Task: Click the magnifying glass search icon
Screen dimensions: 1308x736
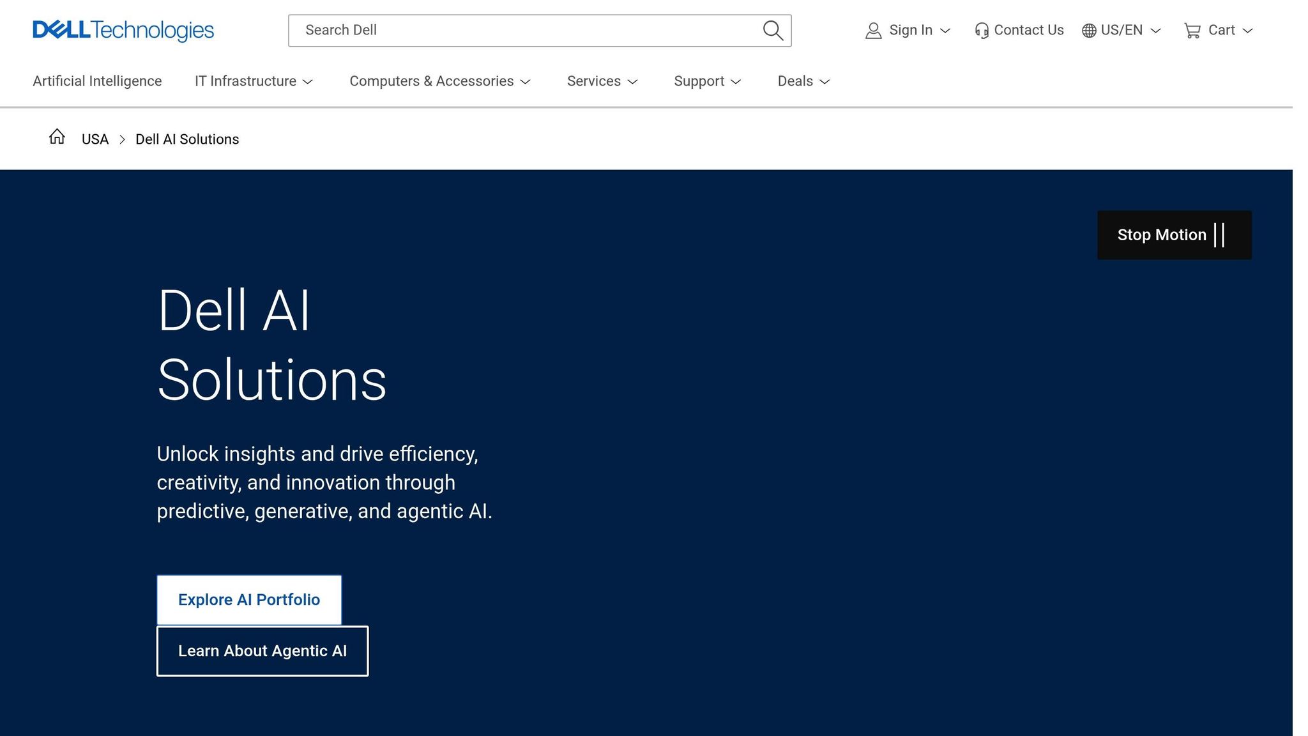Action: pos(773,30)
